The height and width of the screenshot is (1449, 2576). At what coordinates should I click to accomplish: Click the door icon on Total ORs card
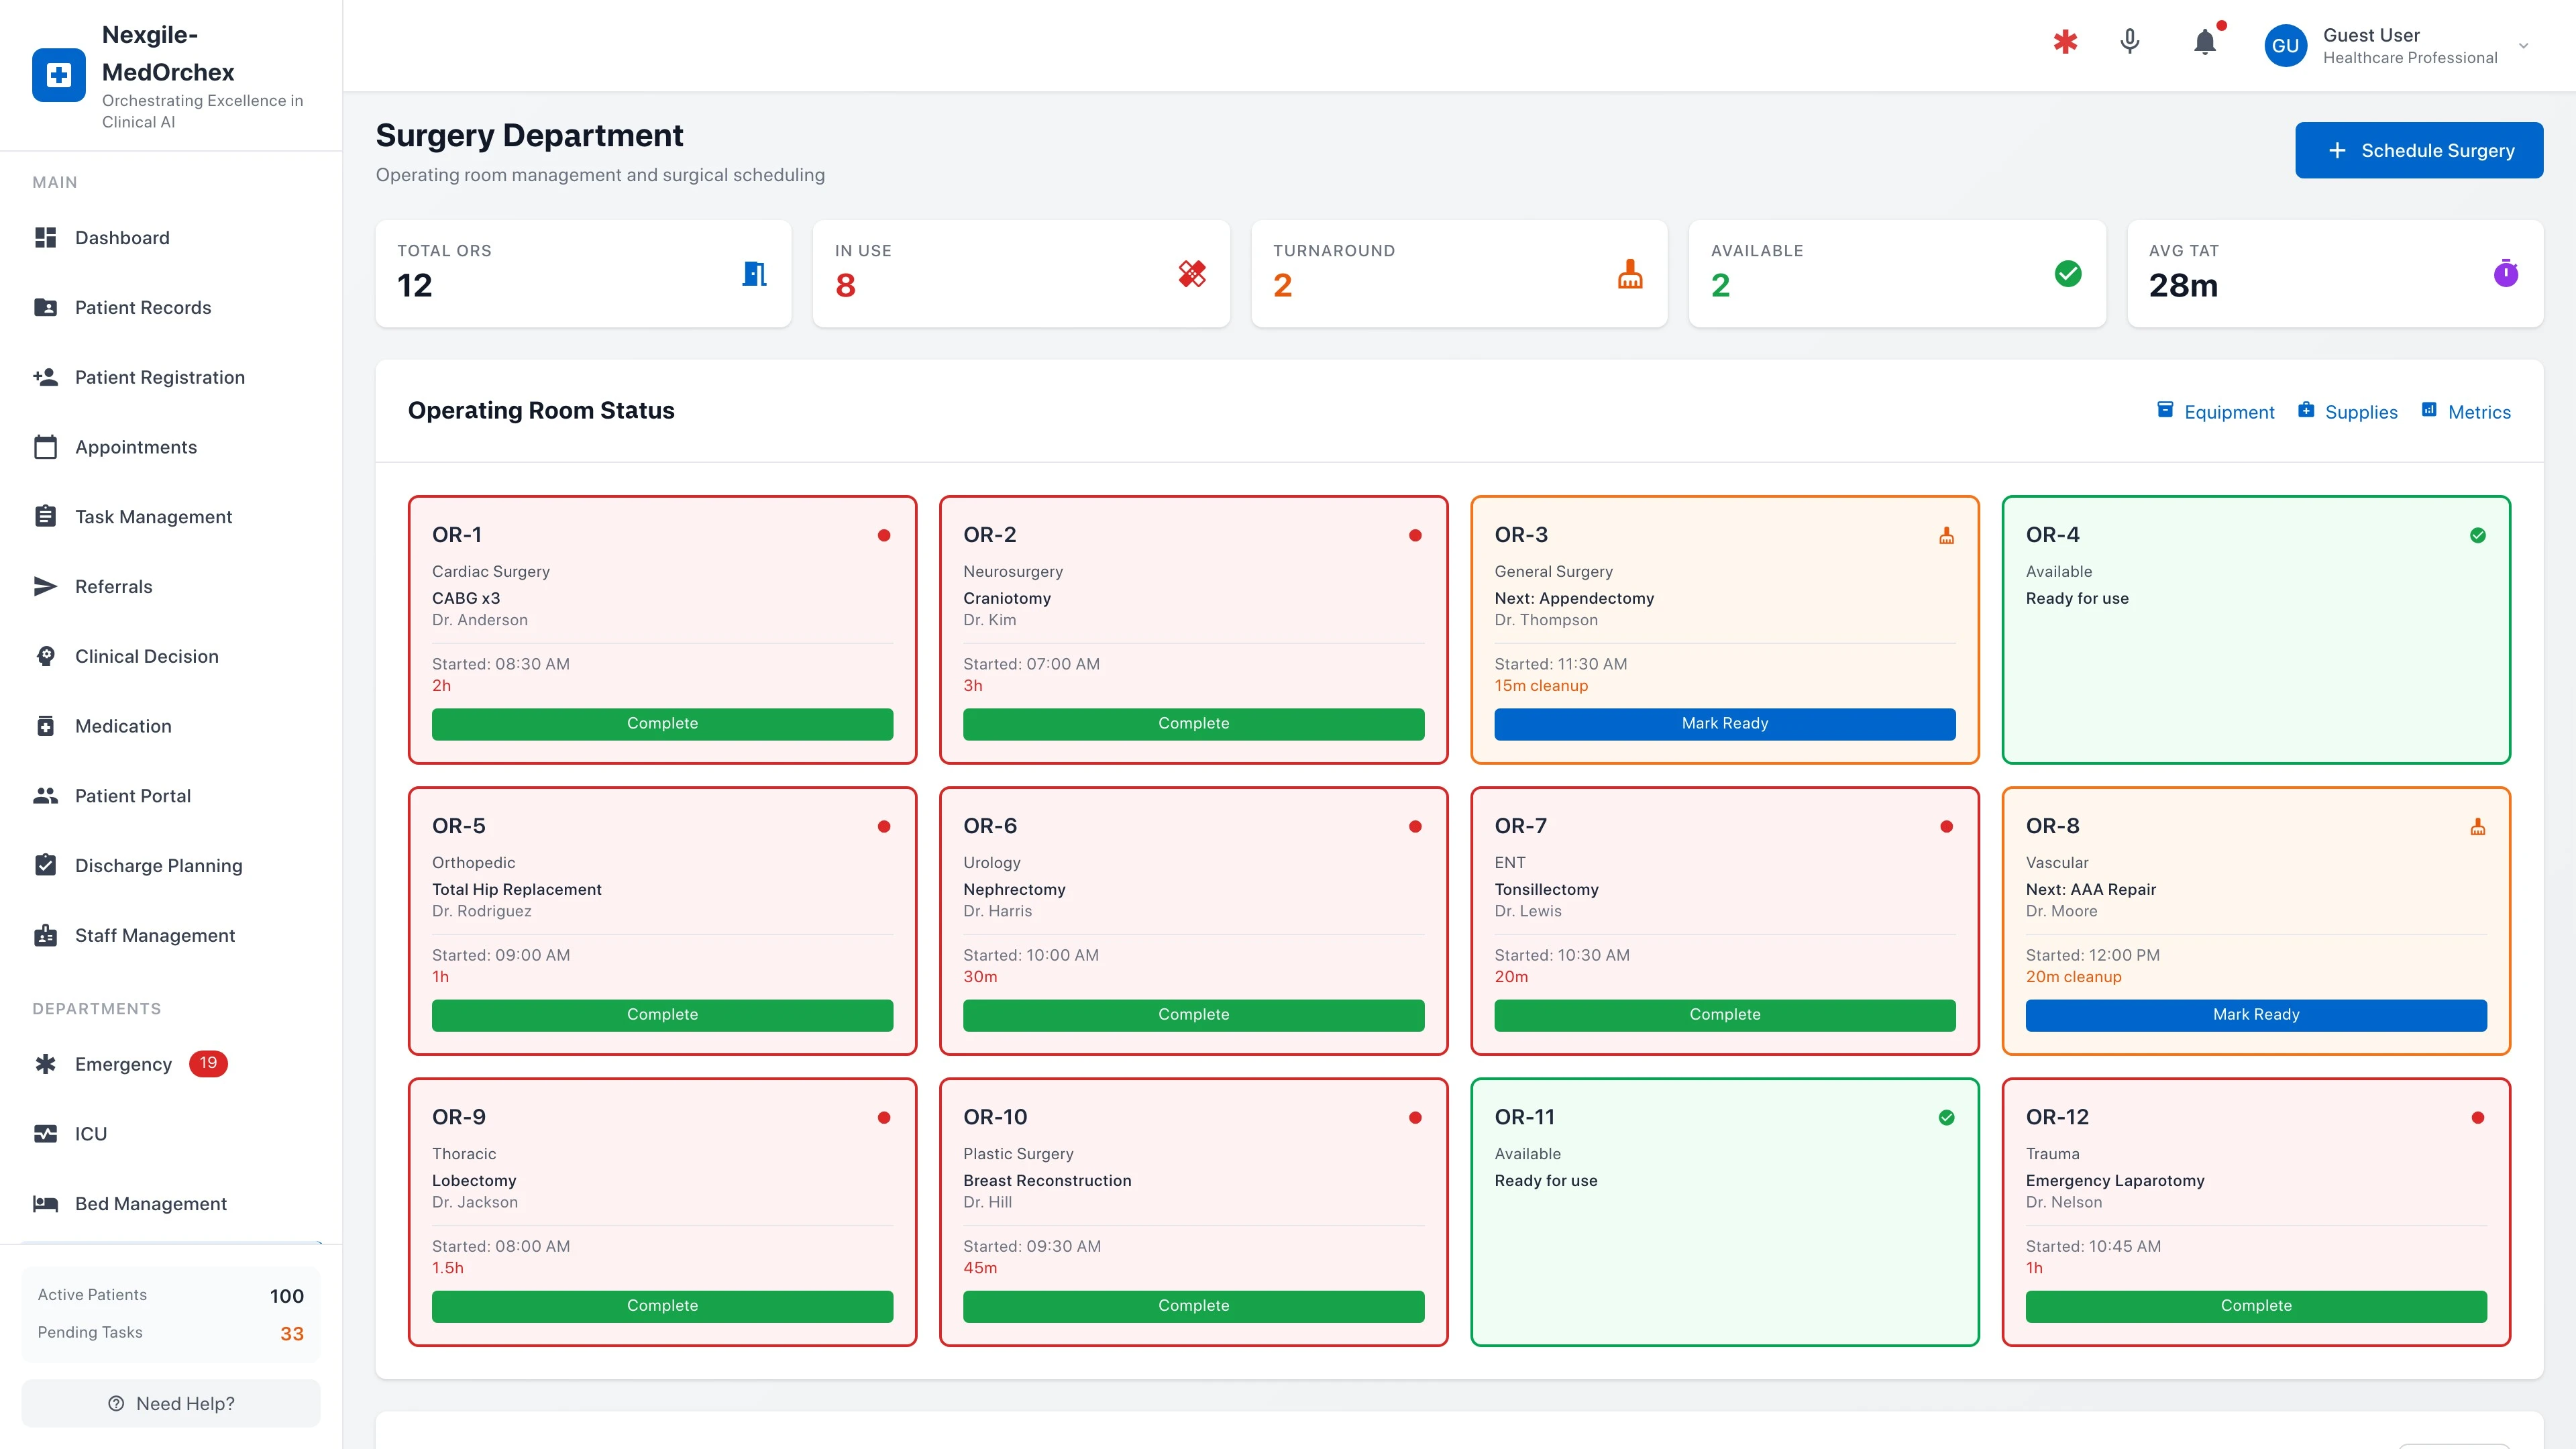(754, 273)
